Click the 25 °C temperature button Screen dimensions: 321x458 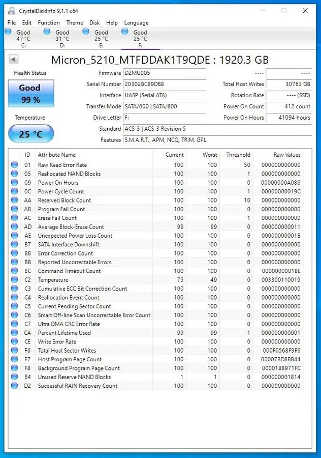(31, 134)
